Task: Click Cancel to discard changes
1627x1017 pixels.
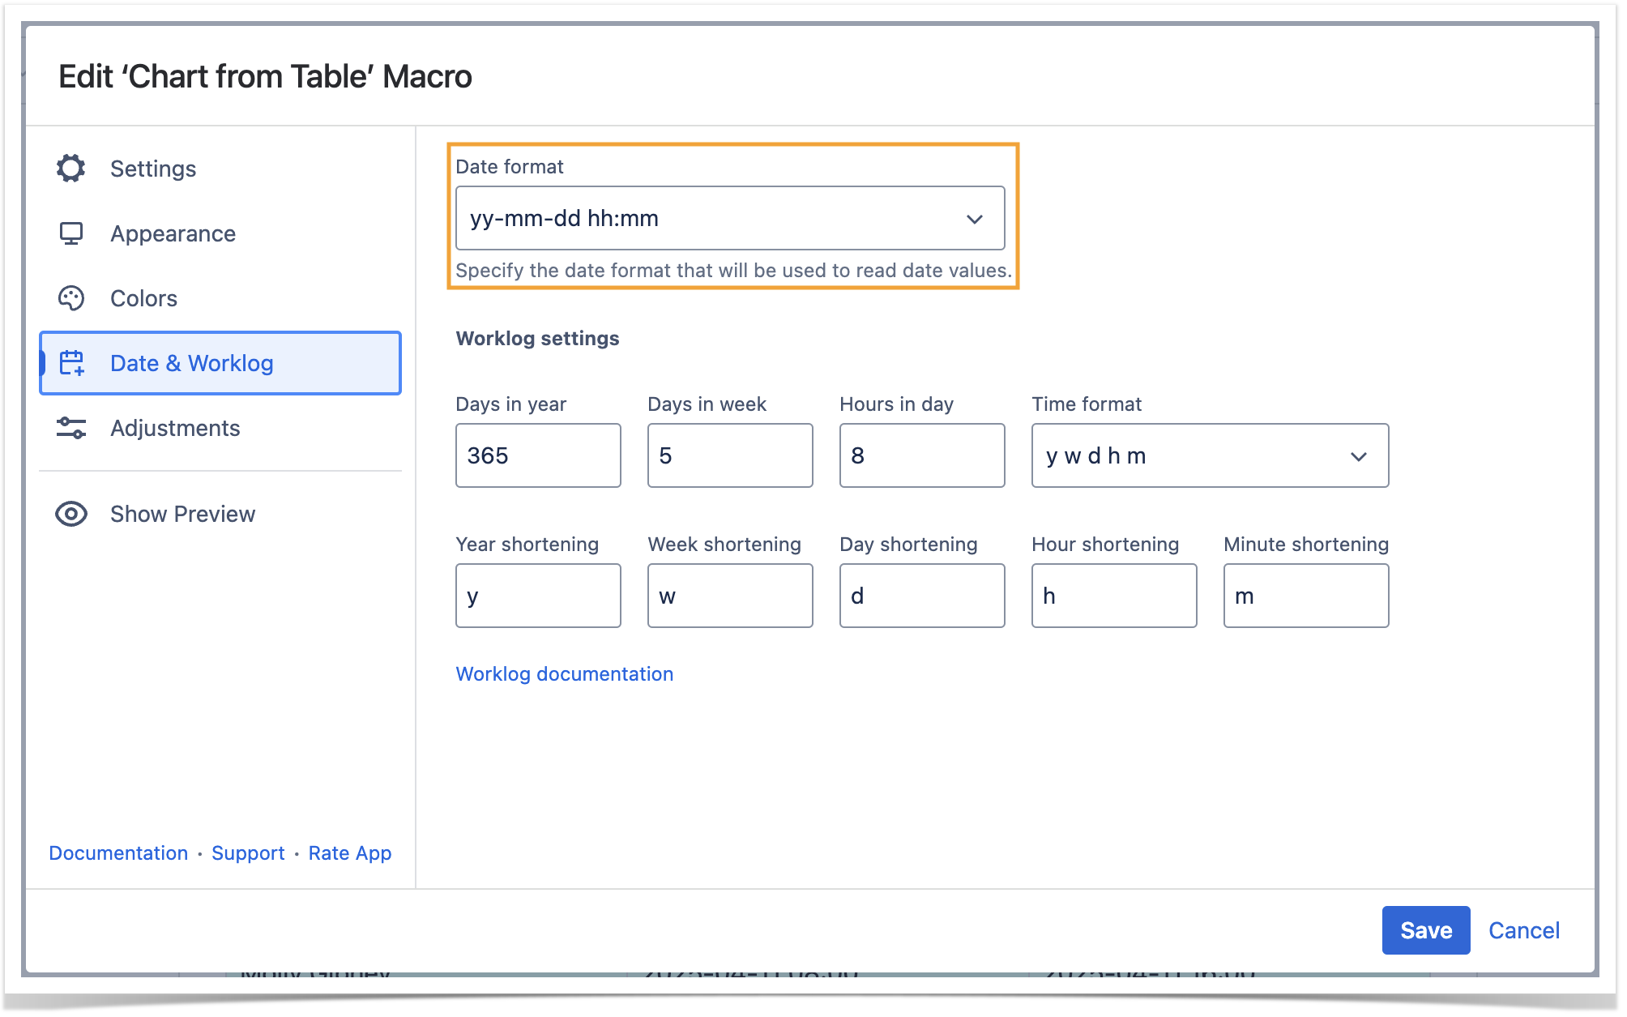Action: pos(1523,930)
